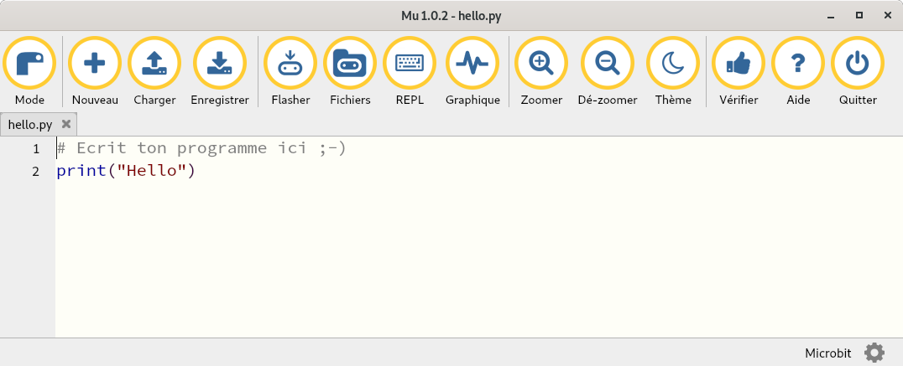Open the Fichiers micro:bit file browser

[x=350, y=63]
